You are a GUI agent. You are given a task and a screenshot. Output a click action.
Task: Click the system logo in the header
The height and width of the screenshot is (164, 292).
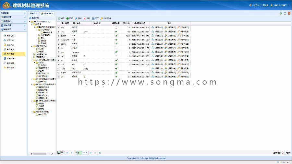(x=7, y=5)
